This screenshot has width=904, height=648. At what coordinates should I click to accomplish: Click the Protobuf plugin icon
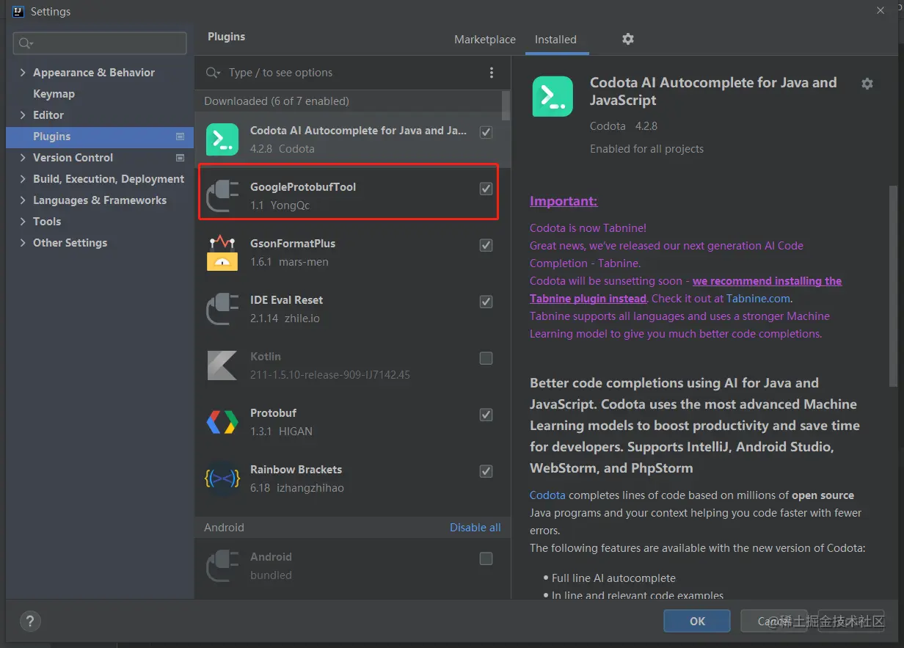tap(222, 422)
